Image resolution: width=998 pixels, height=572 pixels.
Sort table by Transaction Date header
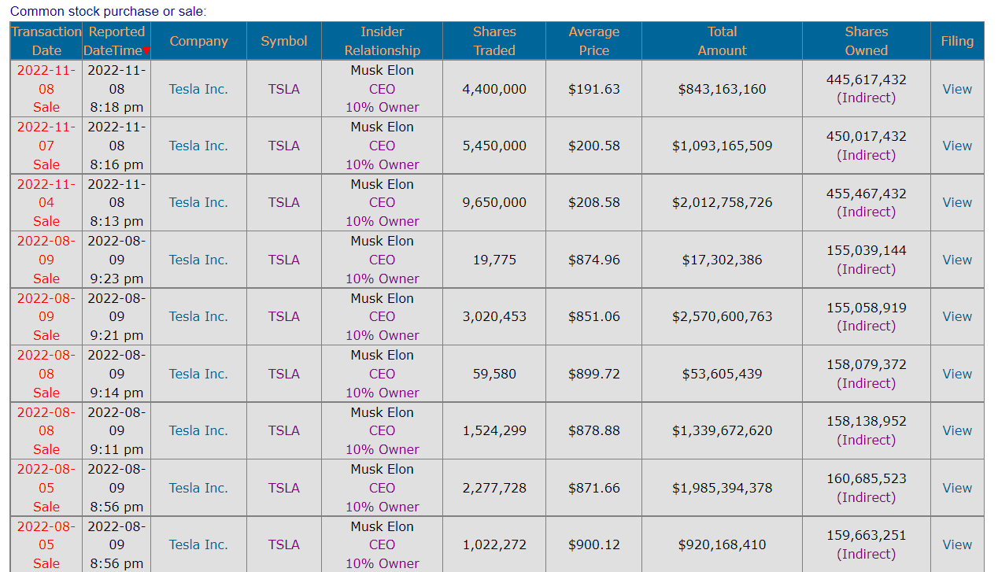click(x=46, y=41)
